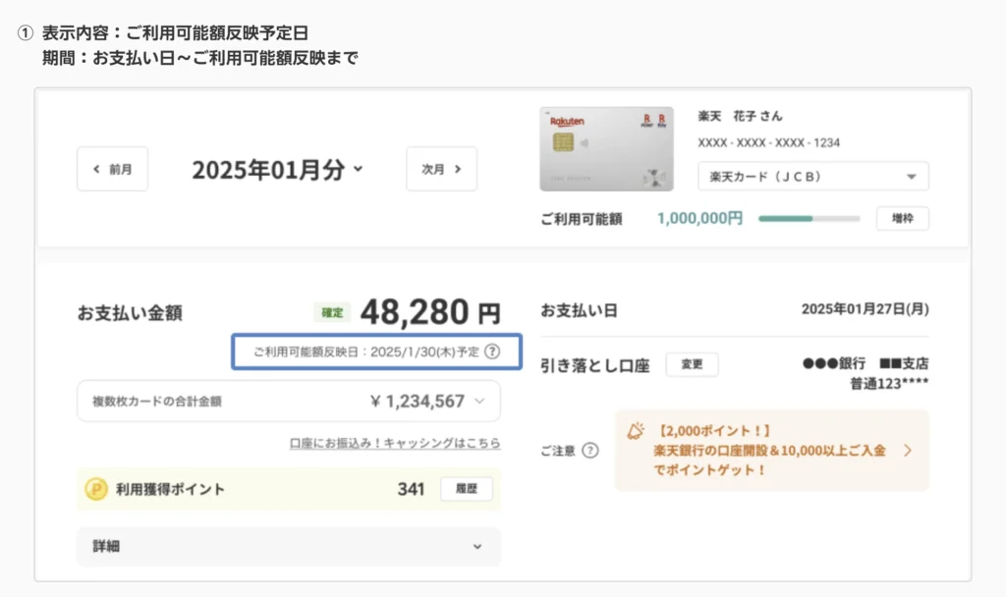Click the Rakuten credit card image
Viewport: 1006px width, 597px height.
(606, 149)
